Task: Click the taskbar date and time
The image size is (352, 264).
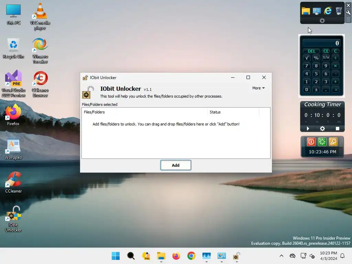Action: point(328,256)
